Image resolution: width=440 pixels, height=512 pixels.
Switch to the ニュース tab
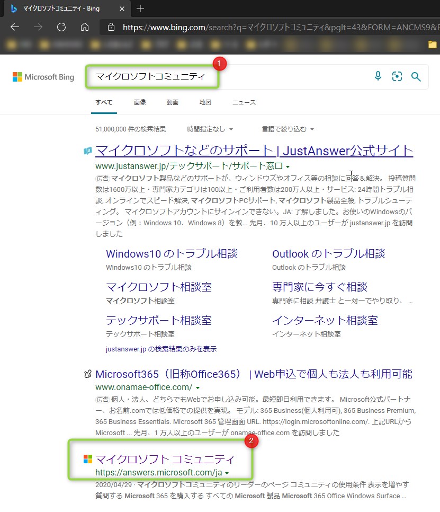coord(244,102)
